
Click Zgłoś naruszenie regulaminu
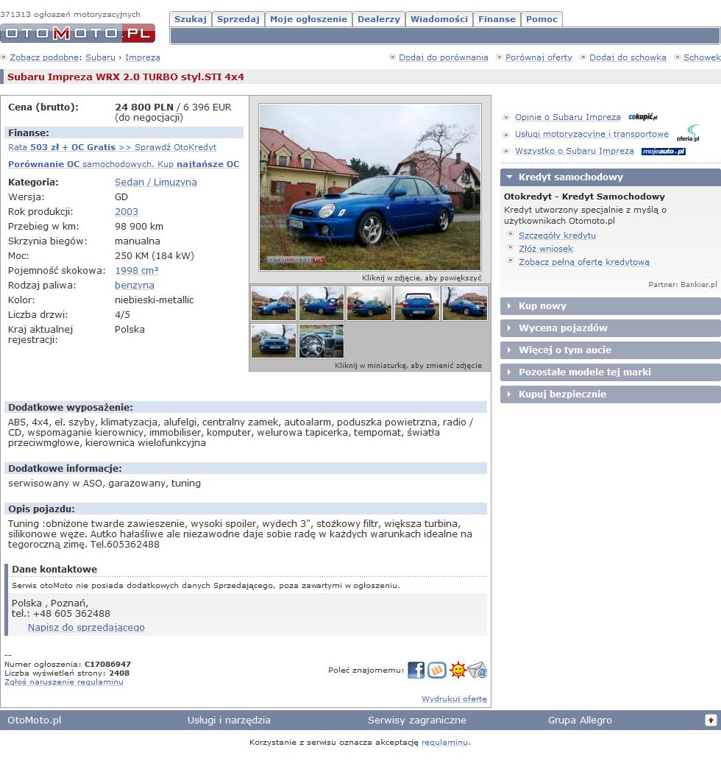pyautogui.click(x=64, y=682)
